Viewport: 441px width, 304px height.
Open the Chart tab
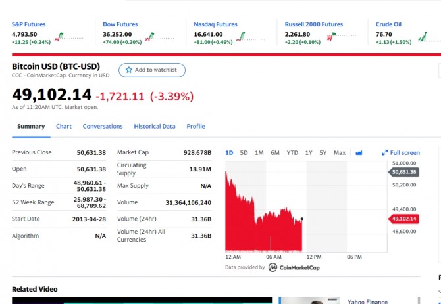click(x=64, y=126)
